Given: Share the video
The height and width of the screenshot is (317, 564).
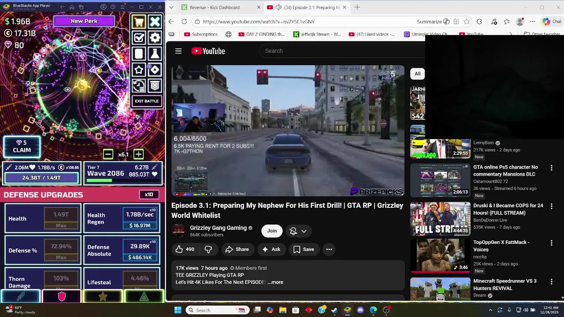Looking at the screenshot, I should coord(237,249).
